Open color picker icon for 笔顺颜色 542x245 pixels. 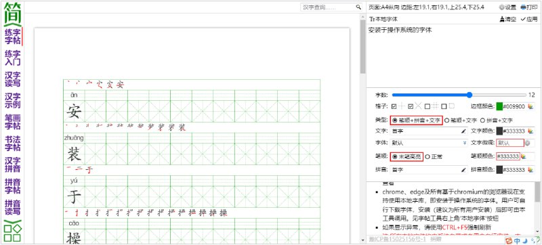tap(524, 156)
